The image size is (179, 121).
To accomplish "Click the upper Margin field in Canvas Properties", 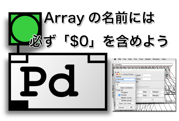I will [162, 92].
